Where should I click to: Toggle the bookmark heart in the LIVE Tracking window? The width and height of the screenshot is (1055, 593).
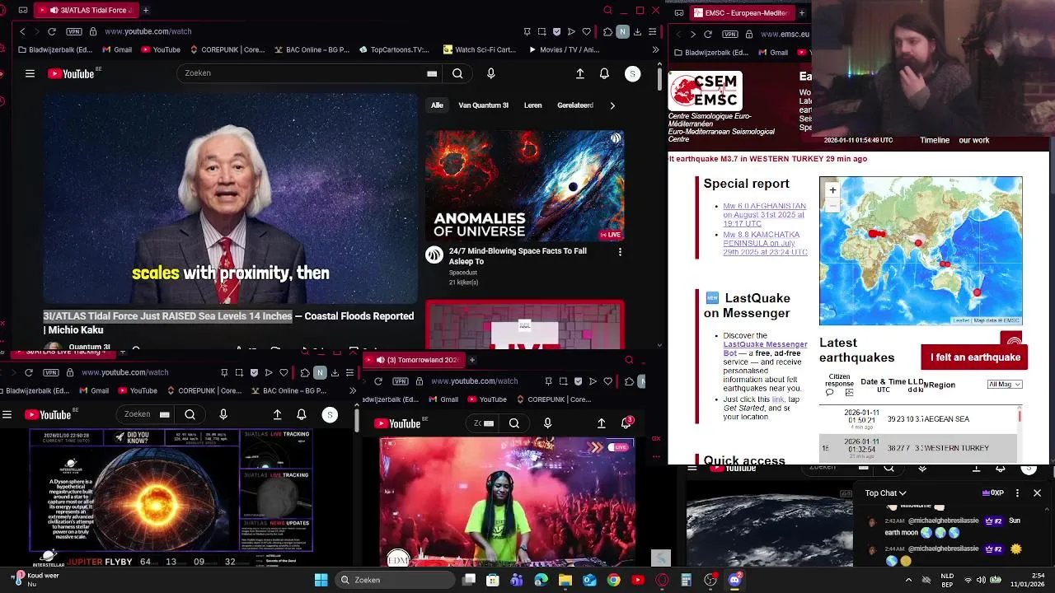(284, 372)
